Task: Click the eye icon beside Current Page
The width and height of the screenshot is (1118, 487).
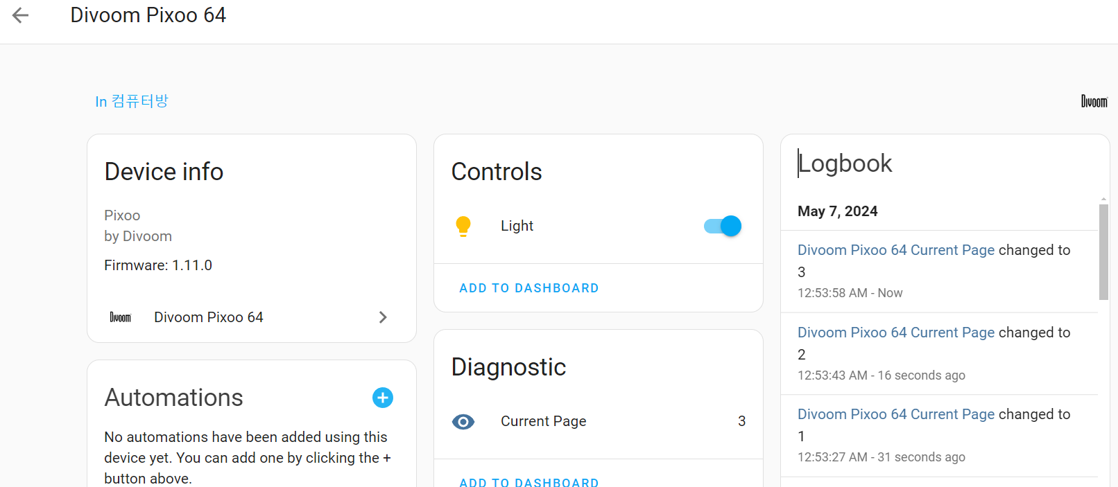Action: click(463, 421)
